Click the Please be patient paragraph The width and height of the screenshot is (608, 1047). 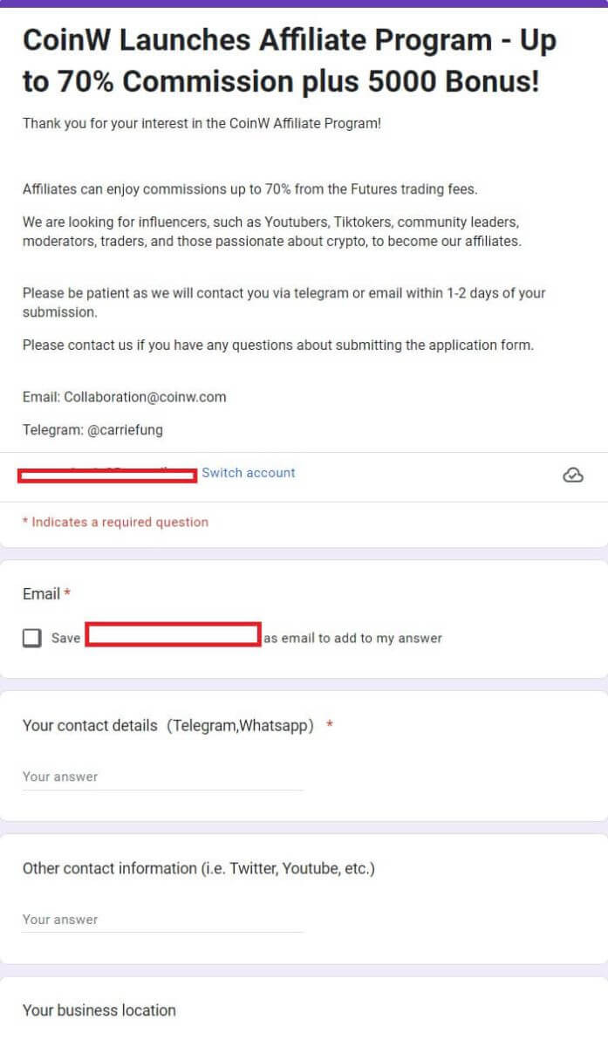click(x=284, y=302)
